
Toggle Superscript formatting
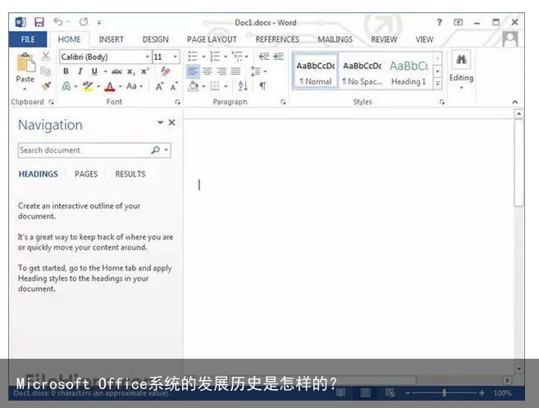145,71
